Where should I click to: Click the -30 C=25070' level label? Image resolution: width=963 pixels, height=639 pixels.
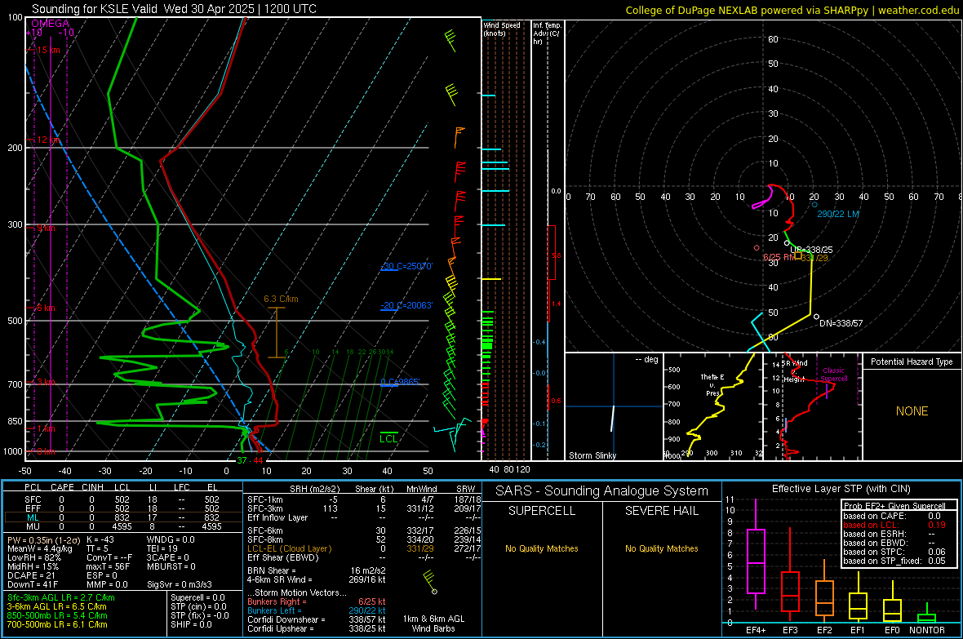click(406, 266)
